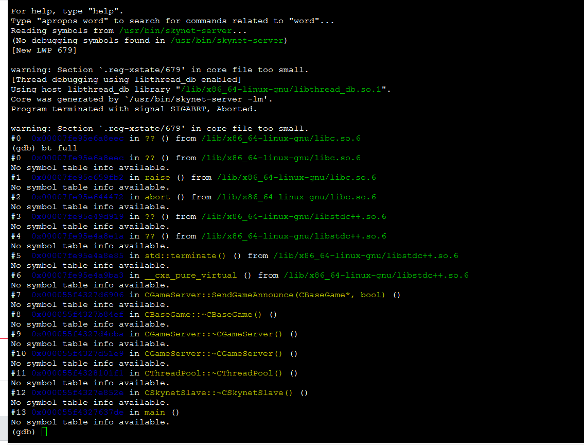Click the 'bt full' command text
584x445 pixels.
tap(59, 148)
